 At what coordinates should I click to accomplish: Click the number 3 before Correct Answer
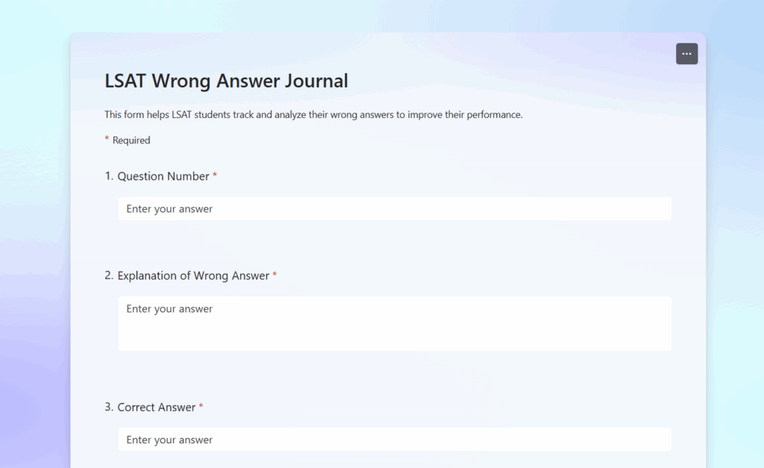coord(108,408)
